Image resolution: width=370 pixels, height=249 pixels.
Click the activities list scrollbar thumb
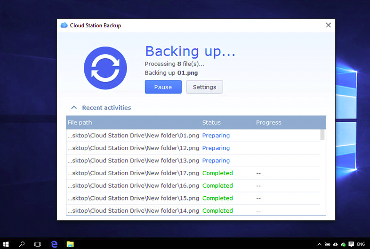click(322, 135)
